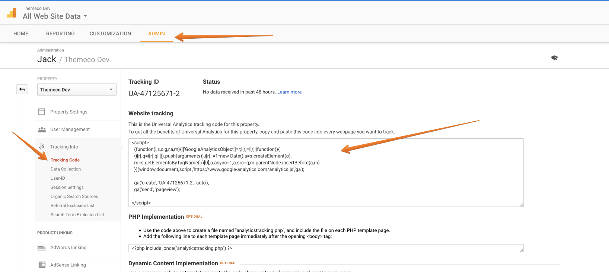Collapse the Tracking Info section

64,147
